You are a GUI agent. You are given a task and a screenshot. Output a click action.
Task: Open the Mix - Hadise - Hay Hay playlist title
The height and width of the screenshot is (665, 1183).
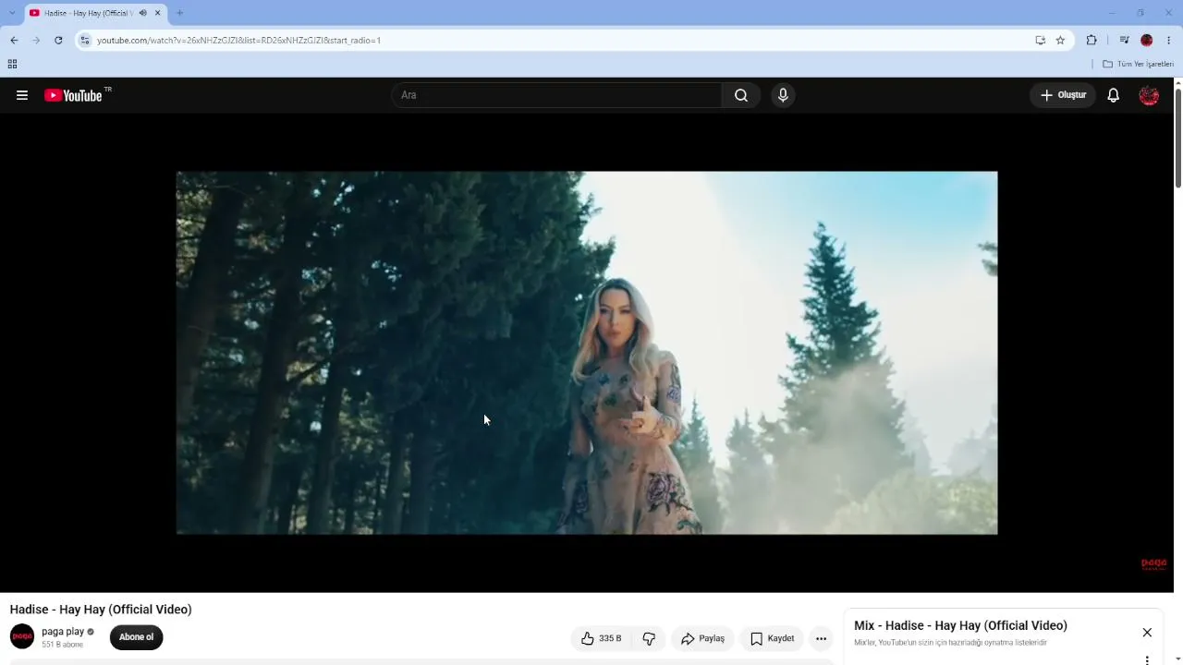tap(960, 626)
